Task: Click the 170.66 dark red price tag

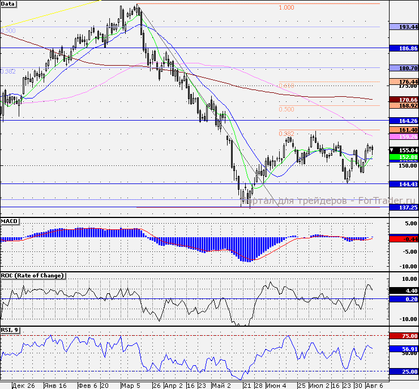Action: tap(404, 100)
